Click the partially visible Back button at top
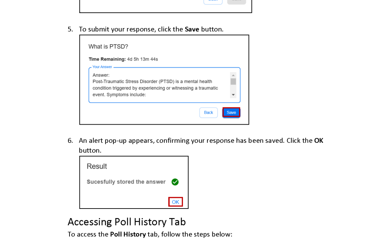This screenshot has height=239, width=383. pos(213,2)
